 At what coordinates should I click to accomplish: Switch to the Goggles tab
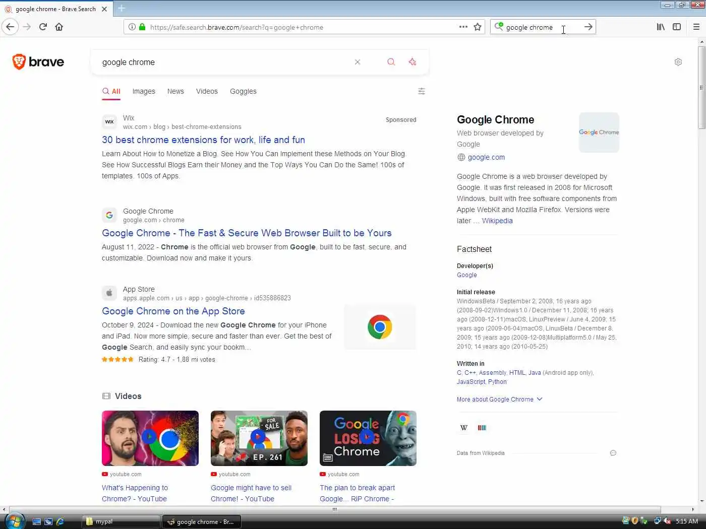pos(243,91)
